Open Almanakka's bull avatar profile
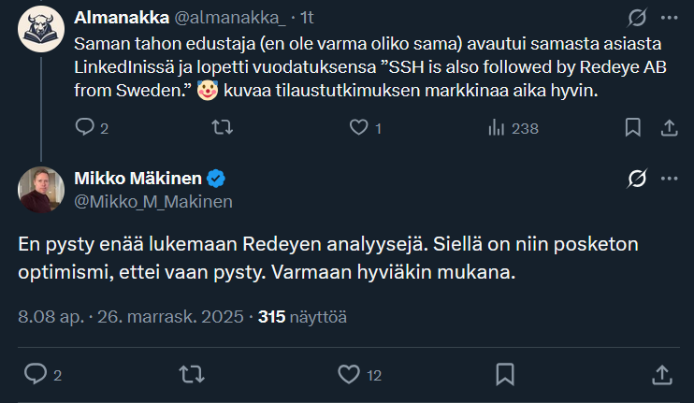 [41, 29]
